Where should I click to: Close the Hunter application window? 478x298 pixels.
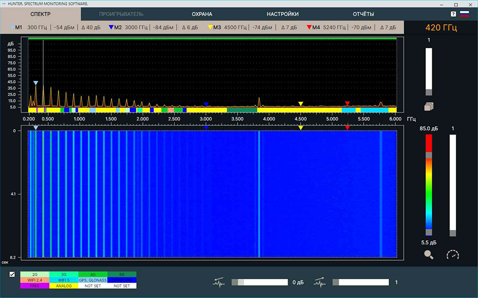click(471, 4)
